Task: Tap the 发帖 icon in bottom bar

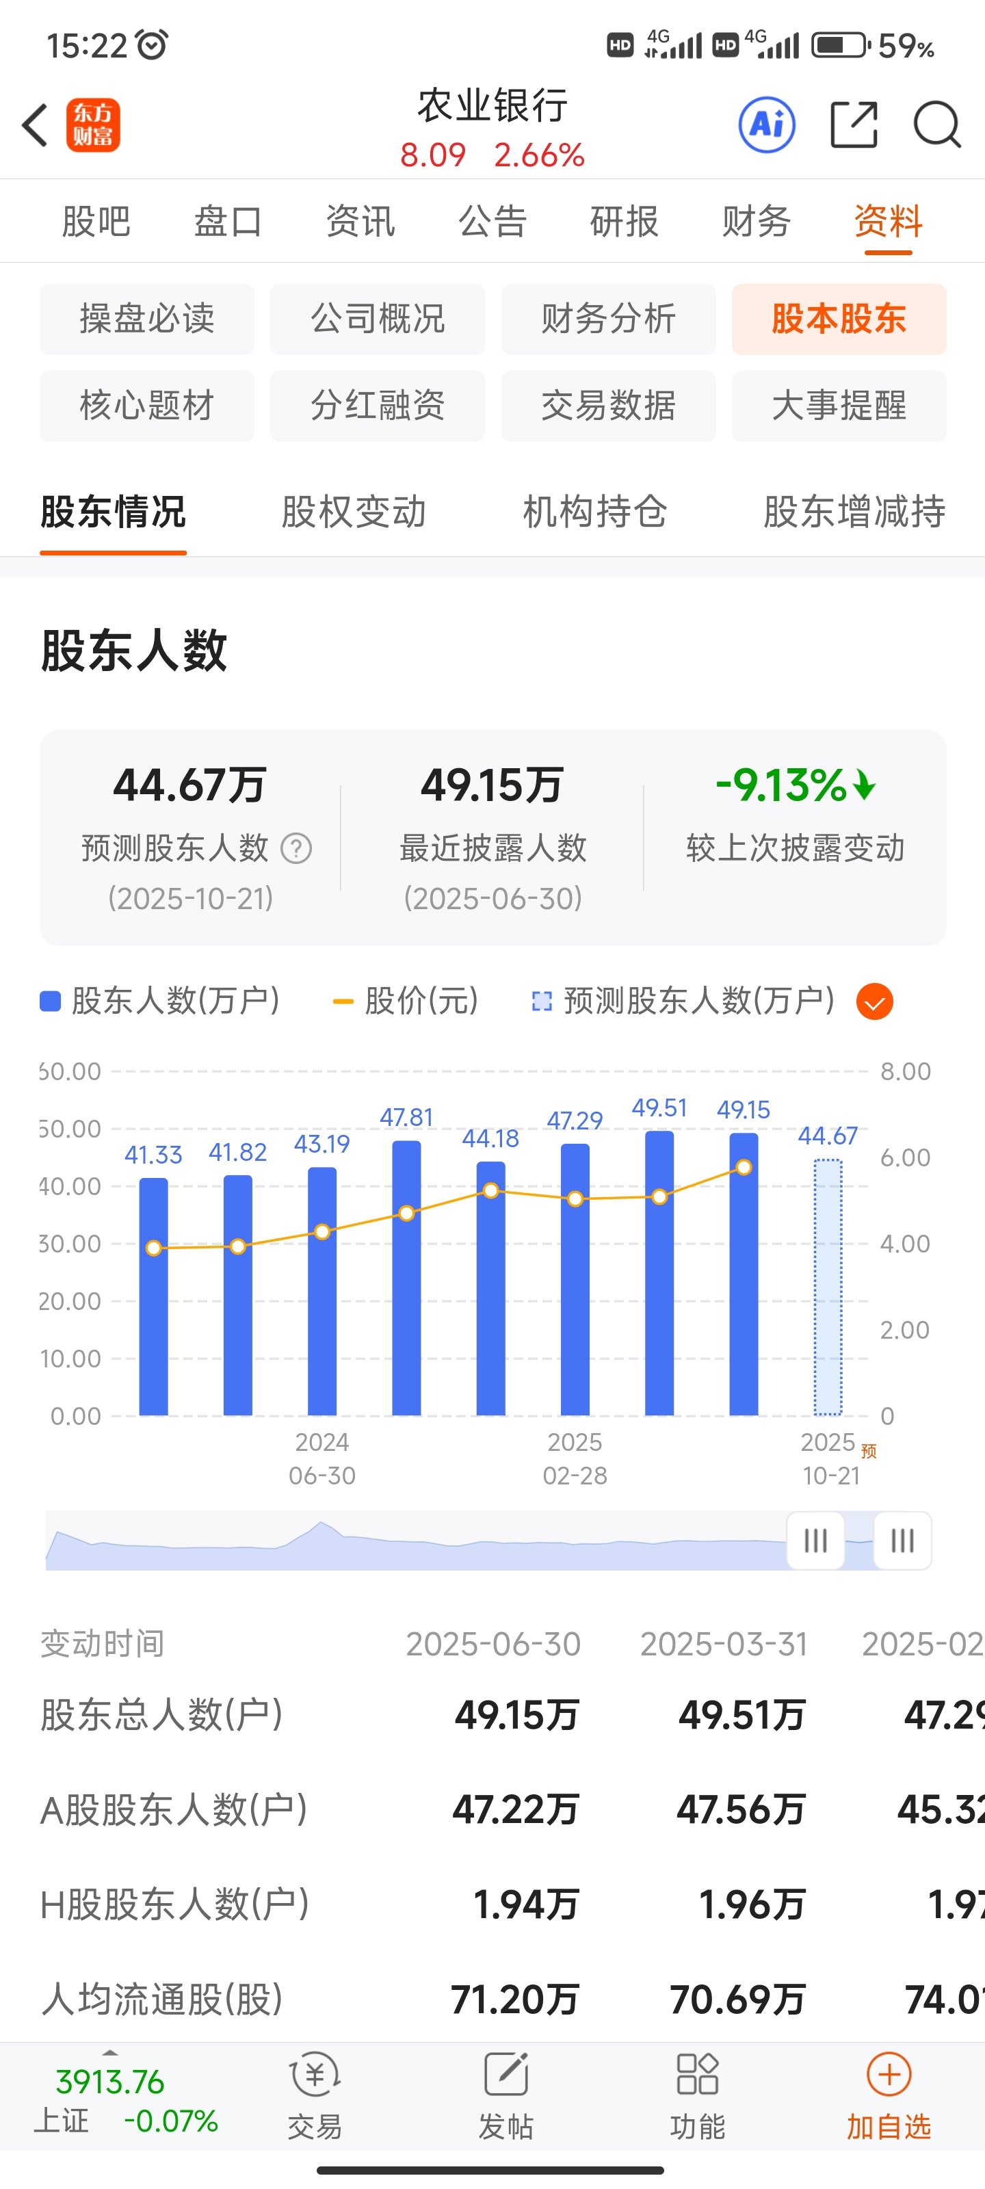Action: [505, 2095]
